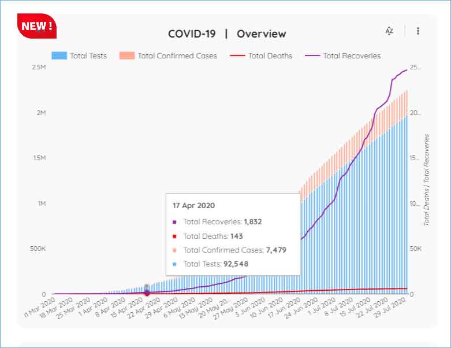
Task: Click the purple marker beside tooltip Total Recoveries
Action: 175,222
